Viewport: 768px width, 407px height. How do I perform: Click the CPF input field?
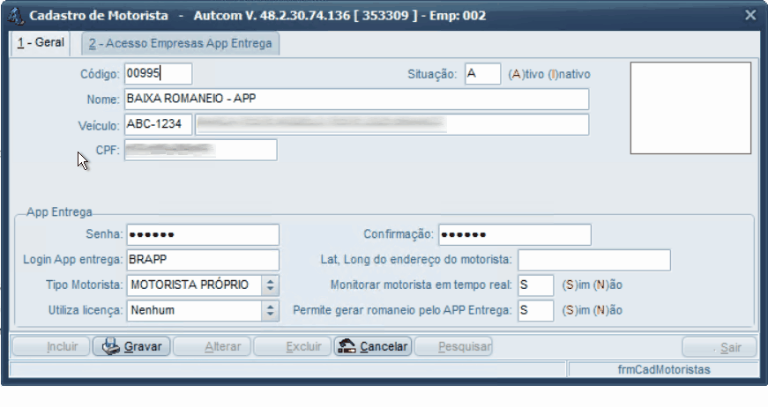coord(200,150)
